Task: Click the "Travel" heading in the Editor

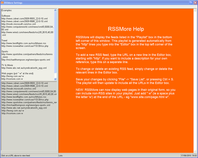Action: 4,41
